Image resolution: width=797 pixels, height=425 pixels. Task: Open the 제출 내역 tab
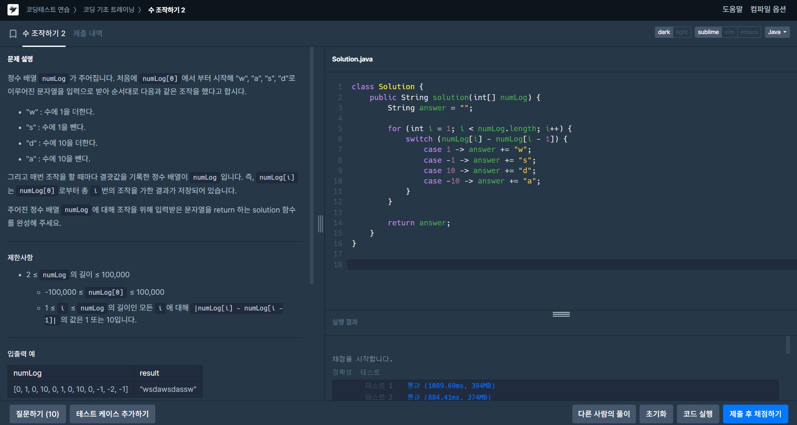(88, 34)
